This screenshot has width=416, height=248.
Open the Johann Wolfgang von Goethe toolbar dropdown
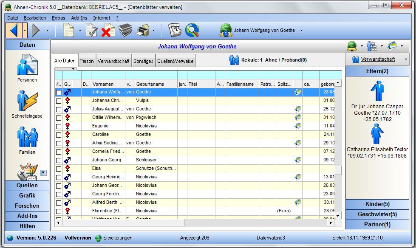pos(301,30)
